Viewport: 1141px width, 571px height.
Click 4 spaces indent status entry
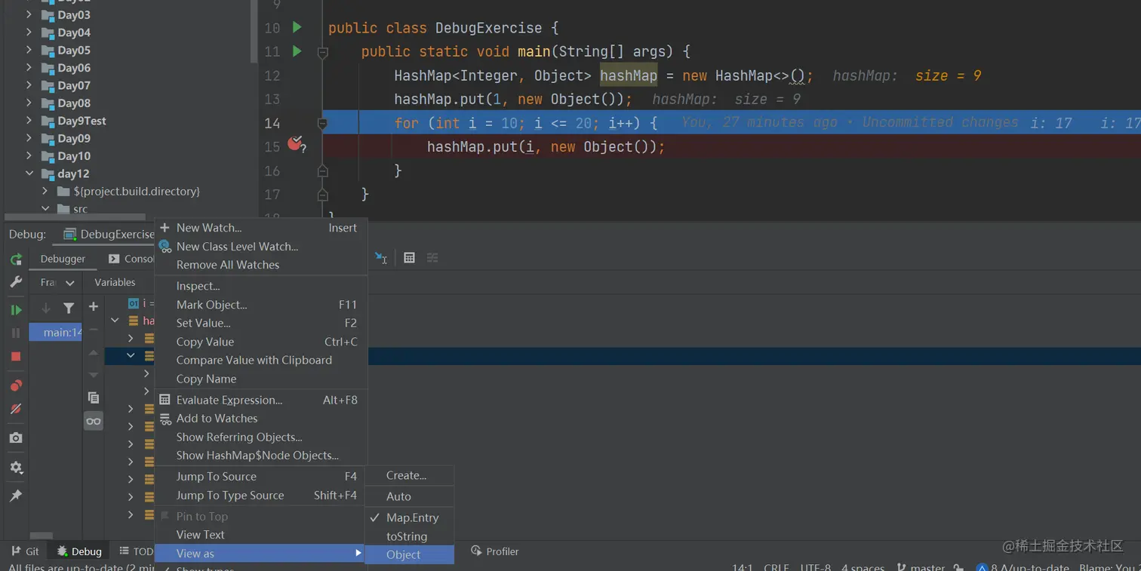pos(863,567)
